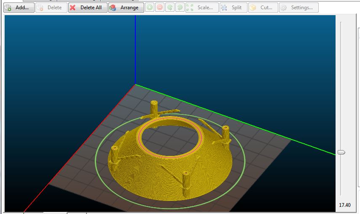
Task: Click the Delete button in toolbar
Action: pyautogui.click(x=51, y=8)
